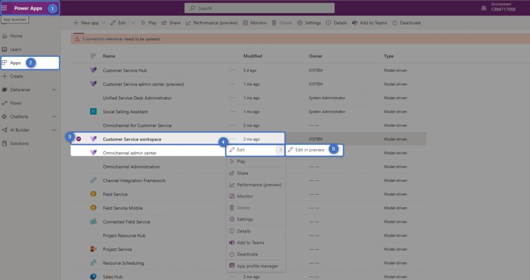The width and height of the screenshot is (530, 280).
Task: Click Details in the command bar
Action: coord(336,23)
